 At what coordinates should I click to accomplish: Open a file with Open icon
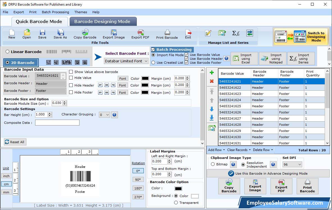click(27, 34)
